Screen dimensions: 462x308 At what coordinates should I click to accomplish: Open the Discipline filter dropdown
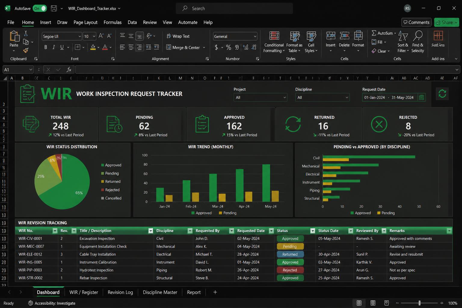(322, 97)
